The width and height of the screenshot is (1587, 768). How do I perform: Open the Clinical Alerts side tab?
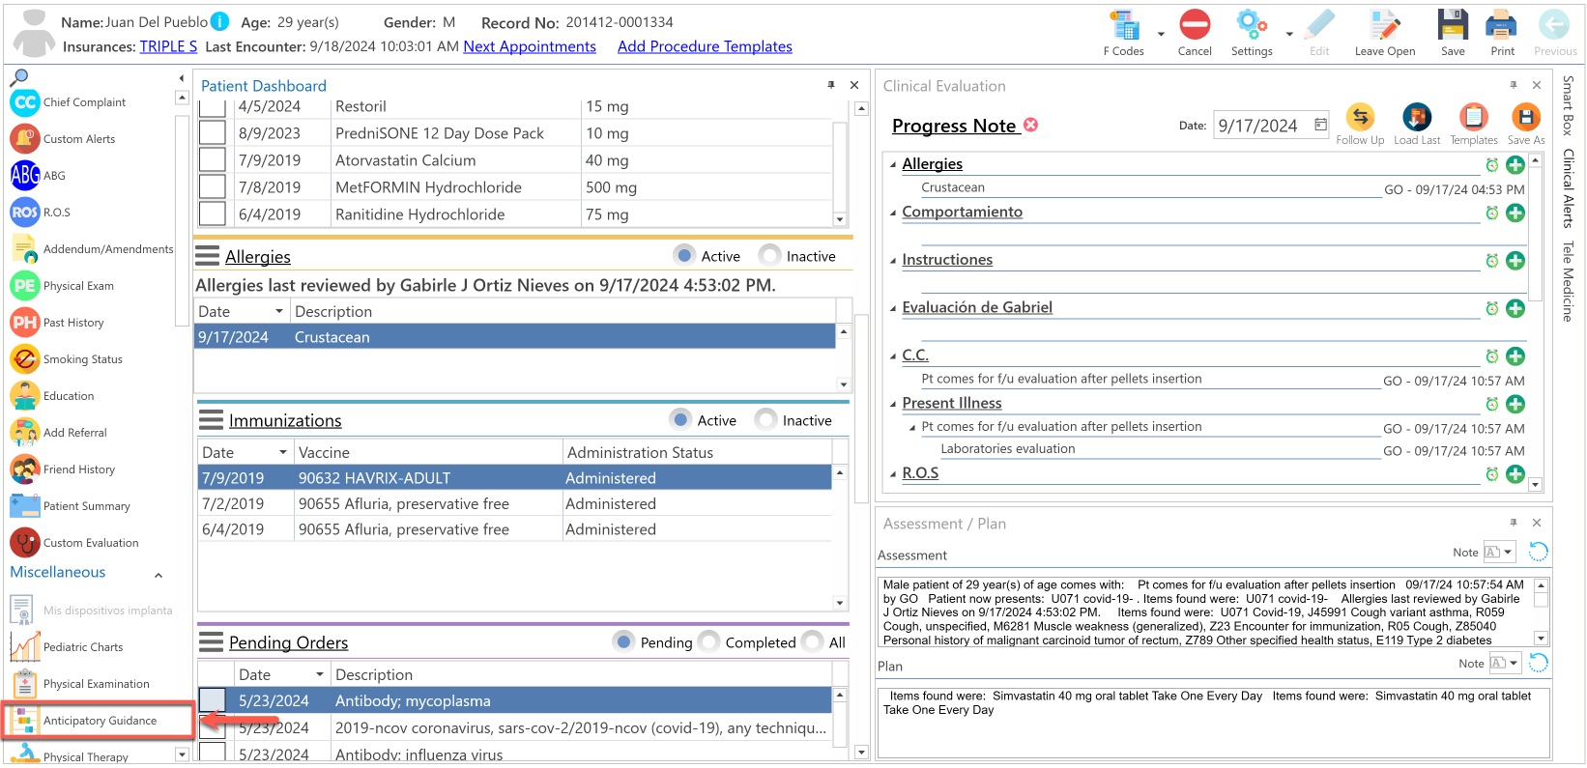1568,188
